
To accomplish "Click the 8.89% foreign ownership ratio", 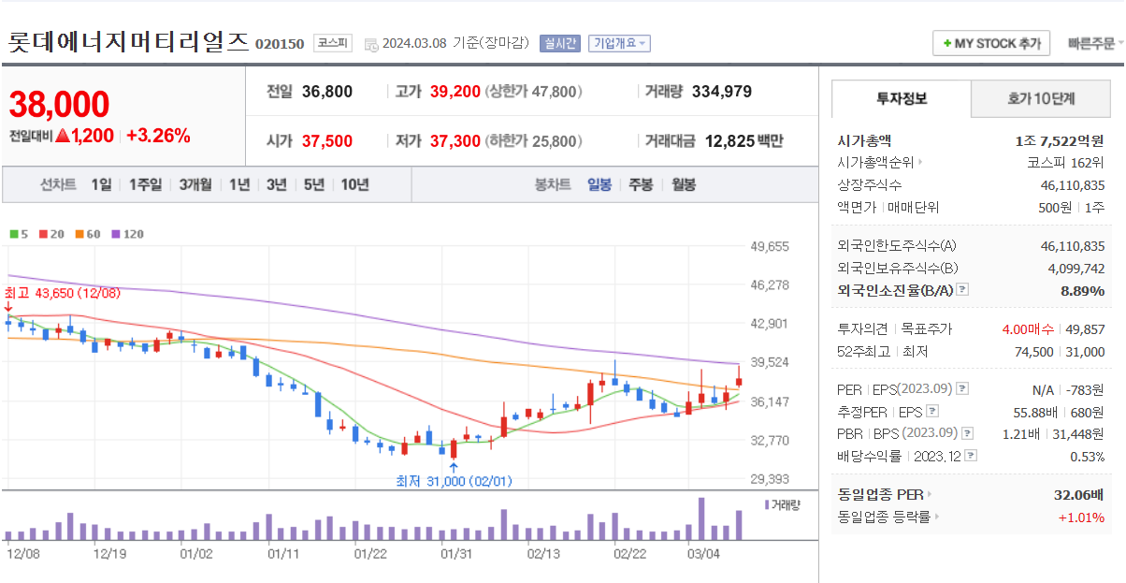I will click(x=1082, y=291).
